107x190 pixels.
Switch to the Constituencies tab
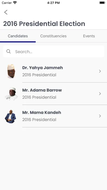(53, 36)
